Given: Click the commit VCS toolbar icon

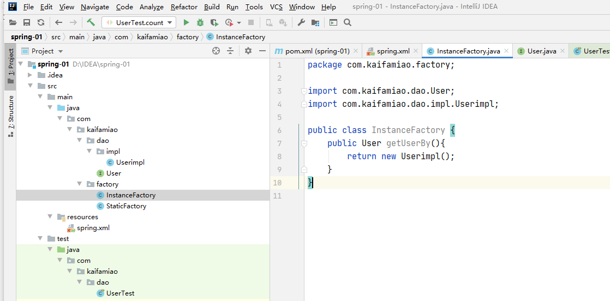Looking at the screenshot, I should point(283,22).
